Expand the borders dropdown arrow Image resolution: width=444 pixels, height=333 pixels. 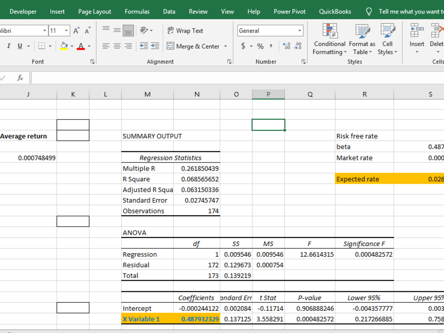pyautogui.click(x=50, y=46)
